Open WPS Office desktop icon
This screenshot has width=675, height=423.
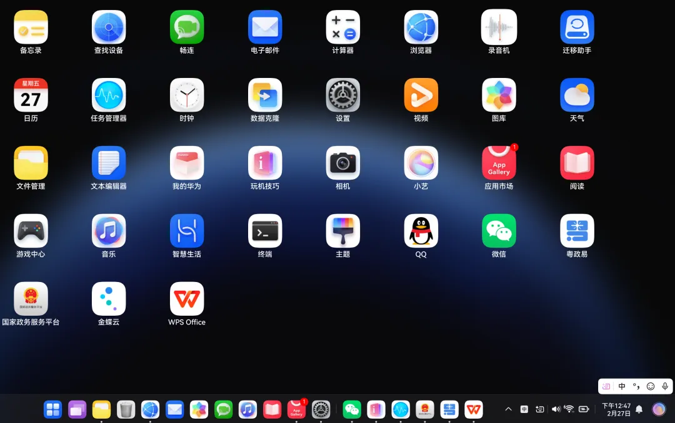tap(187, 299)
